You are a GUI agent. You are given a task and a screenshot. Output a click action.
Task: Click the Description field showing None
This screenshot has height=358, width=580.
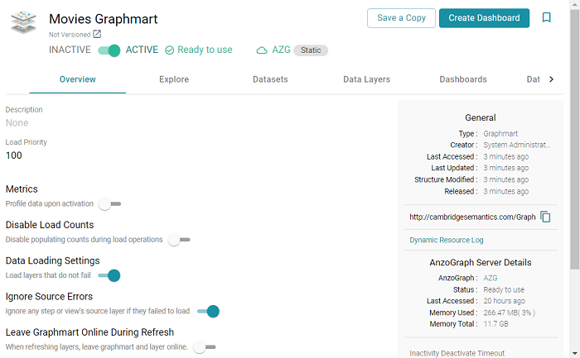pyautogui.click(x=17, y=122)
